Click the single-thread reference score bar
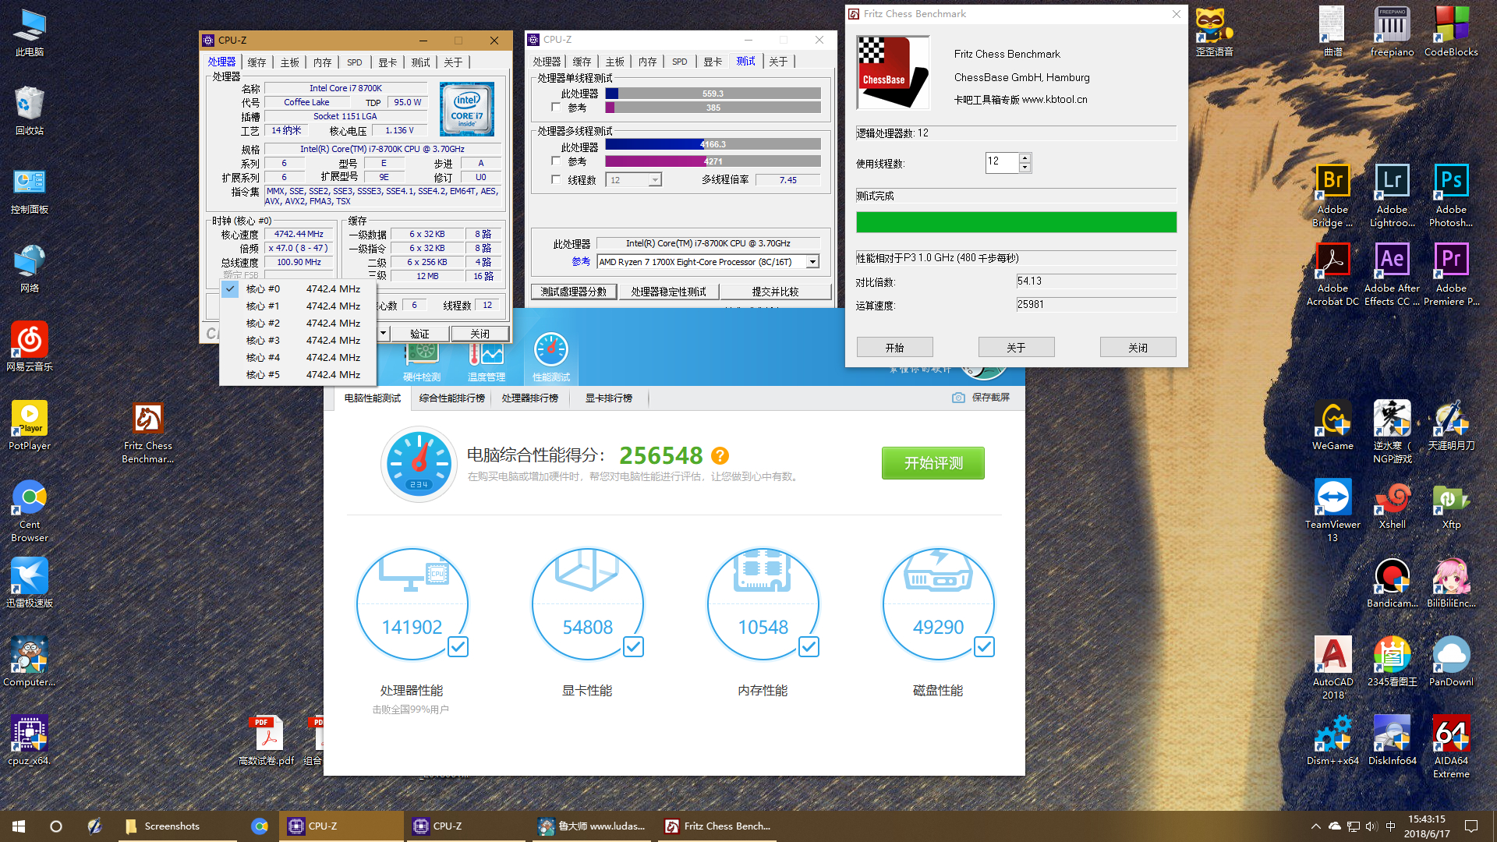This screenshot has height=842, width=1497. [713, 108]
